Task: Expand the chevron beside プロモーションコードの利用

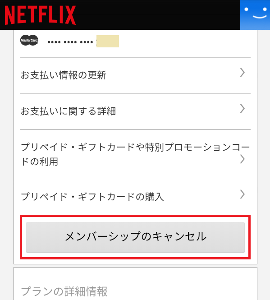Action: coord(242,159)
